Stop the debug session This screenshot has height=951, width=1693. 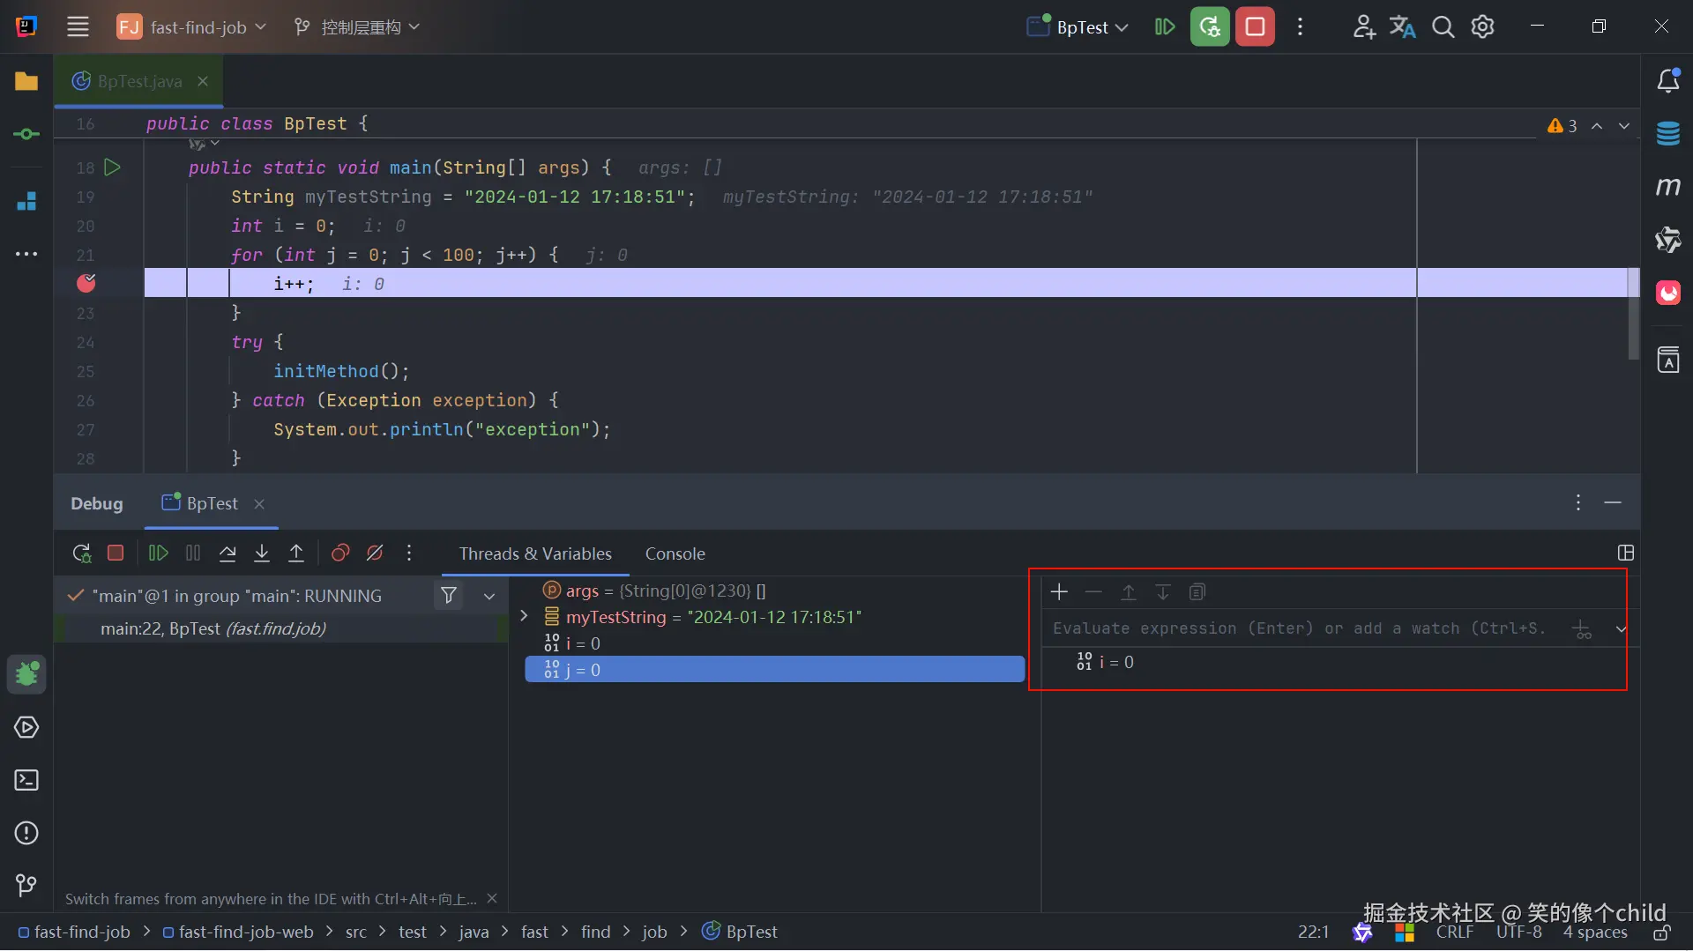pos(116,553)
